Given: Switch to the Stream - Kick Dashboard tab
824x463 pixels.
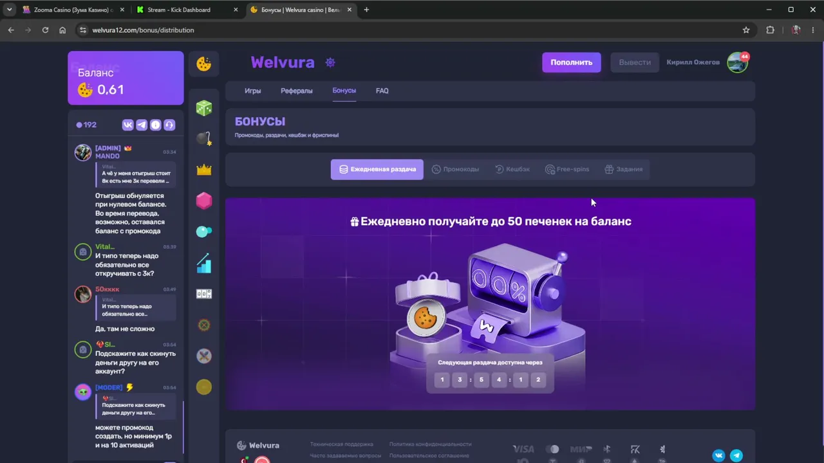Looking at the screenshot, I should coord(187,10).
